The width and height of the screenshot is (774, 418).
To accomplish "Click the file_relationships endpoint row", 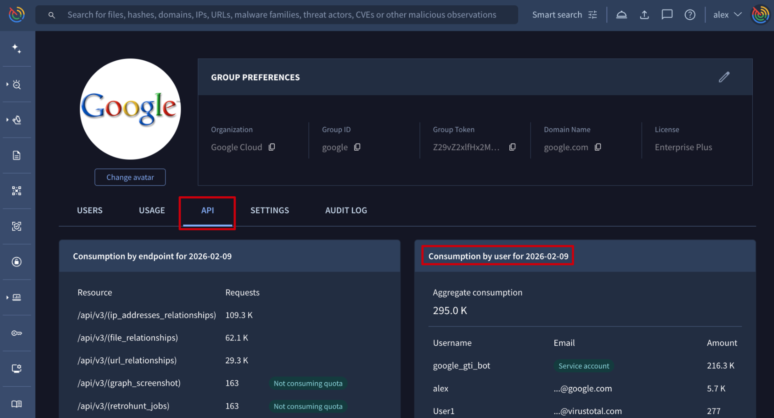I will [229, 338].
